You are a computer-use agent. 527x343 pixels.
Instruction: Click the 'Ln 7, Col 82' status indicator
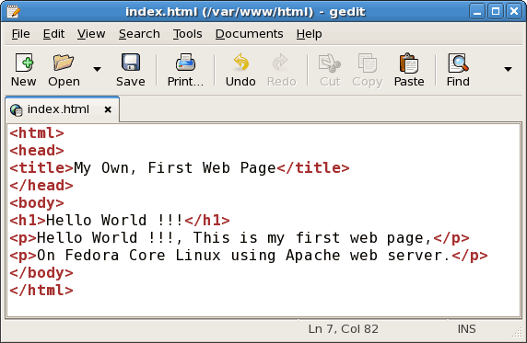343,329
